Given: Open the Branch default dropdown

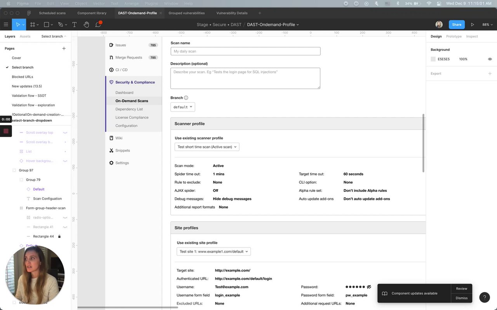Looking at the screenshot, I should click(x=182, y=107).
